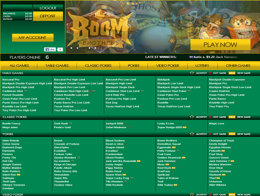
Task: Click the hot flame beside Dead or Alive
Action: point(125,144)
